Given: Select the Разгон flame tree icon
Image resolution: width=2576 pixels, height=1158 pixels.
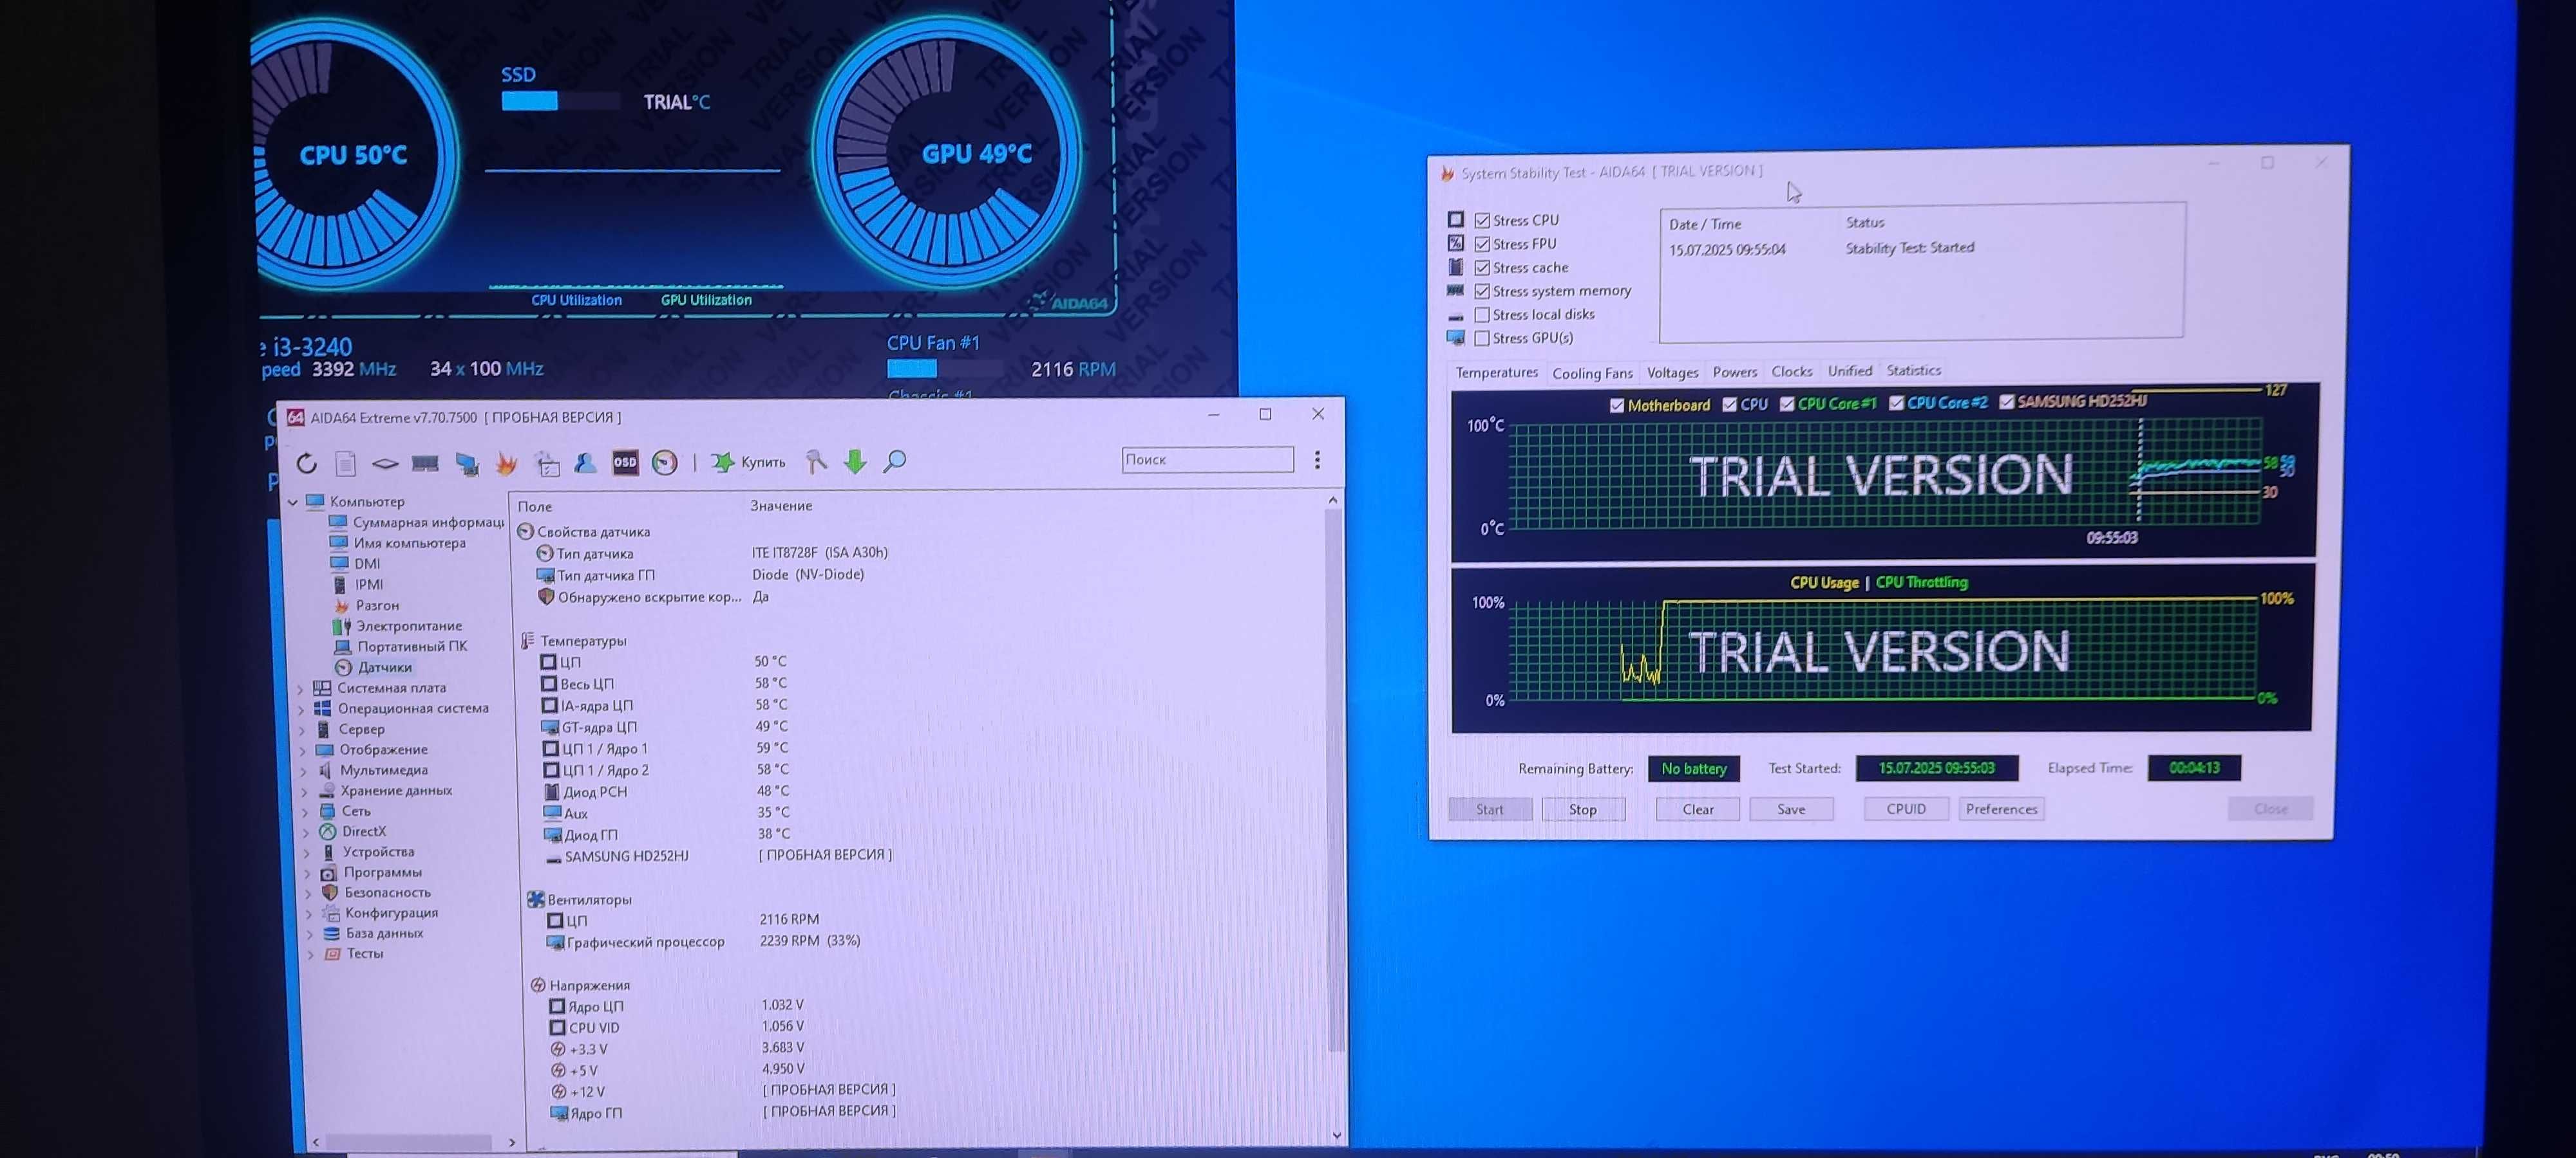Looking at the screenshot, I should 342,605.
